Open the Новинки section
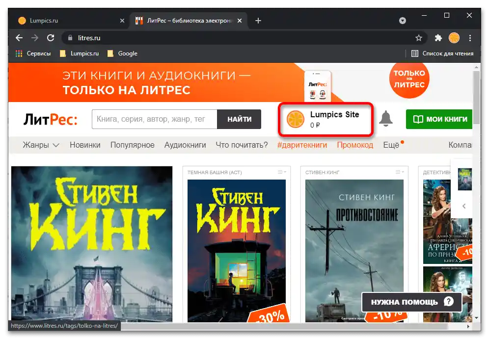Screen dimensions: 489x339 (85, 145)
